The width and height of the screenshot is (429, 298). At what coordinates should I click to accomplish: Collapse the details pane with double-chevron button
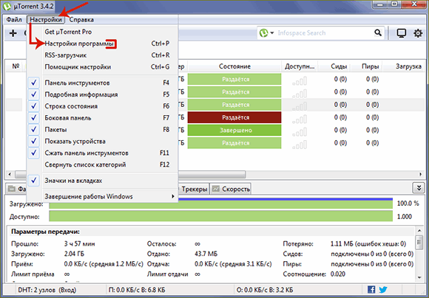[x=418, y=188]
